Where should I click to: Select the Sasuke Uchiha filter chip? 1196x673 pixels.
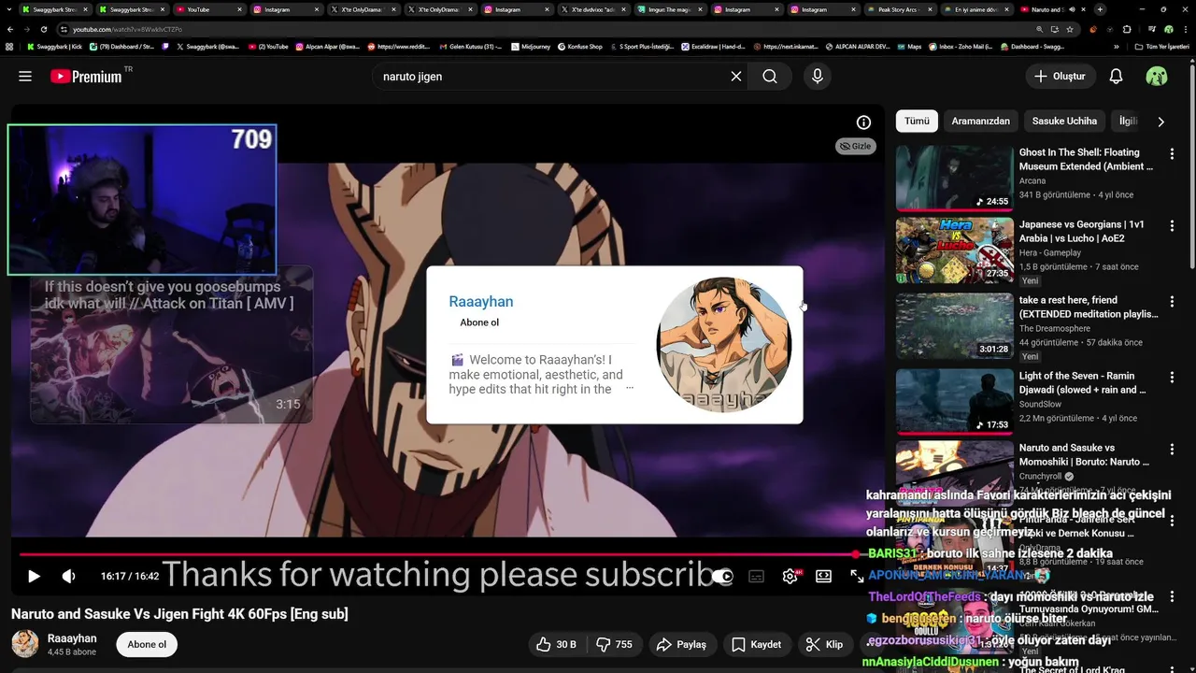(1064, 122)
